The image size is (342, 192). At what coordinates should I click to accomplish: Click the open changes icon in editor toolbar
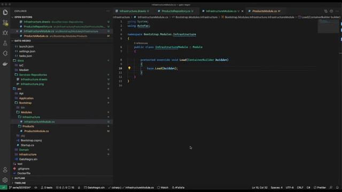pos(325,11)
